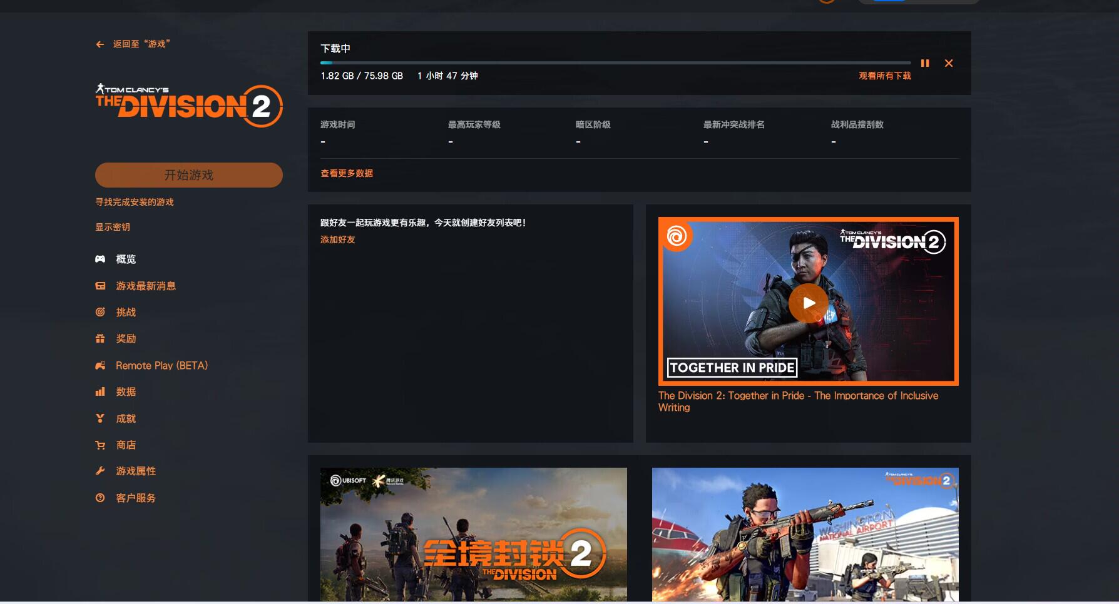Play the Together in Pride video
Screen dimensions: 1119x604
pos(808,303)
